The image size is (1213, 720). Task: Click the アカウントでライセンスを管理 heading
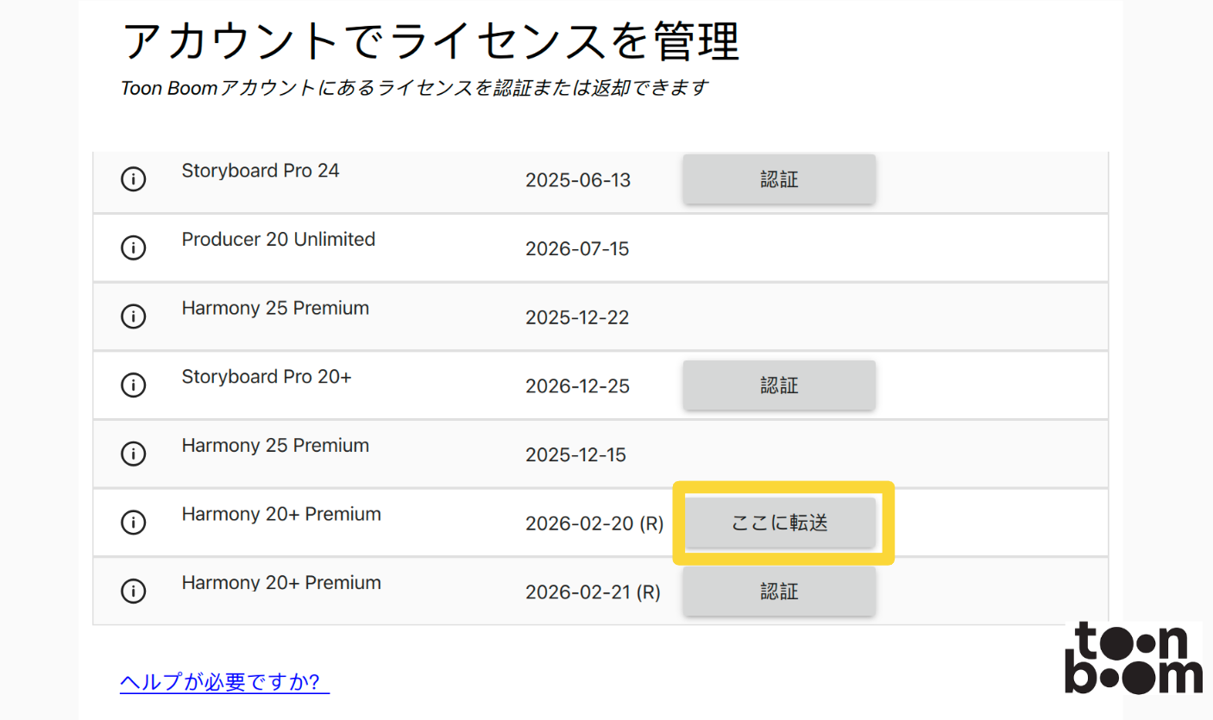click(x=431, y=41)
